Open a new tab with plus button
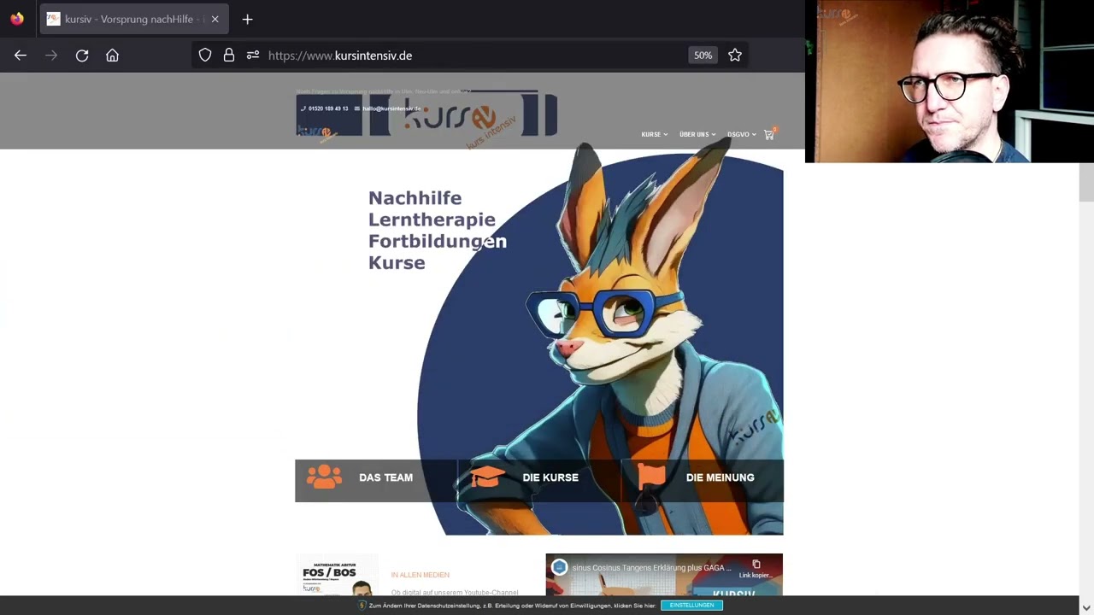Viewport: 1094px width, 615px height. pos(247,19)
